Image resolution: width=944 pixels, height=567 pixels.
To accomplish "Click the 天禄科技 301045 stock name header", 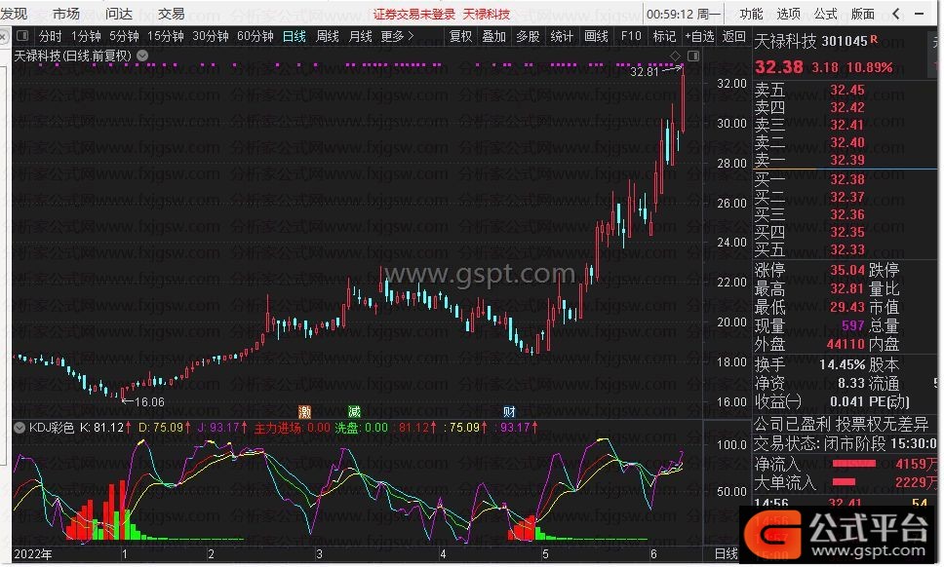I will (x=811, y=41).
